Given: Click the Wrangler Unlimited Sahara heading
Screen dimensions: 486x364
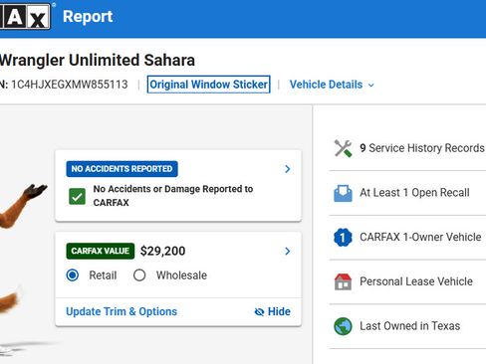Looking at the screenshot, I should click(98, 61).
